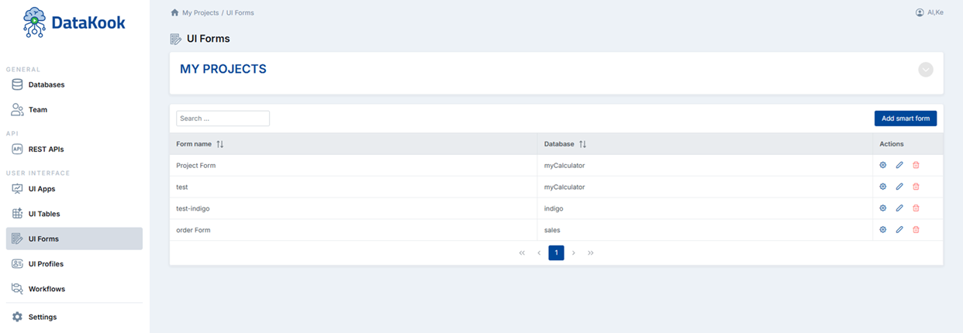Click the Team sidebar icon
The width and height of the screenshot is (963, 333).
tap(17, 110)
